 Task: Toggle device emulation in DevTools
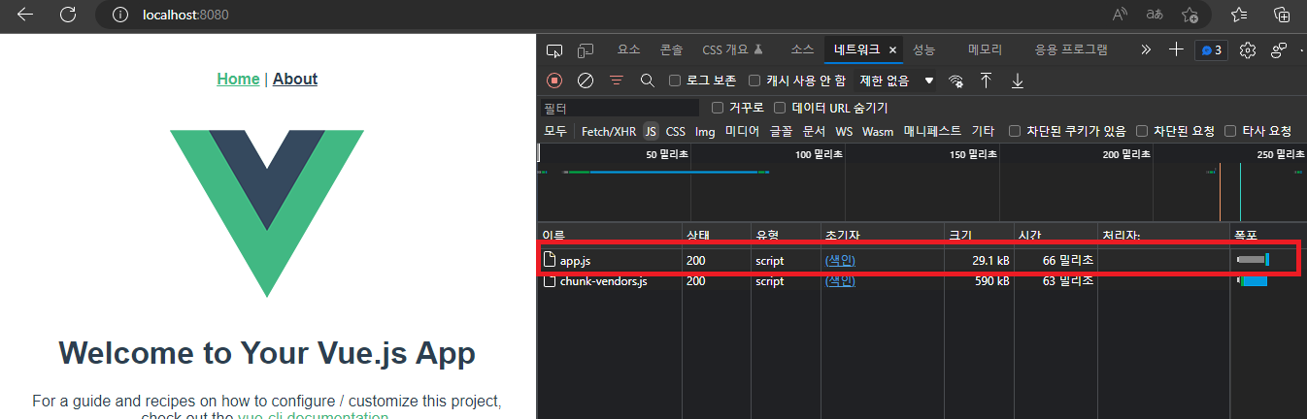coord(586,49)
